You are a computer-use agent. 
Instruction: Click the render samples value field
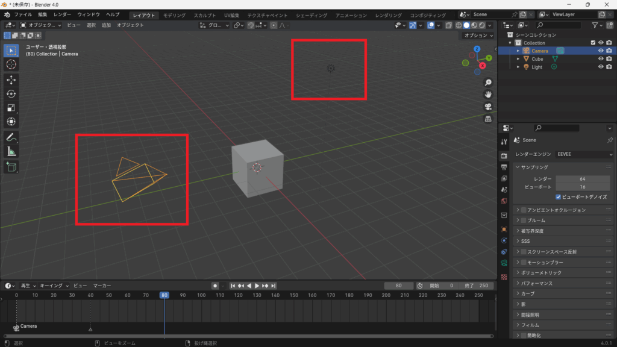click(x=582, y=179)
